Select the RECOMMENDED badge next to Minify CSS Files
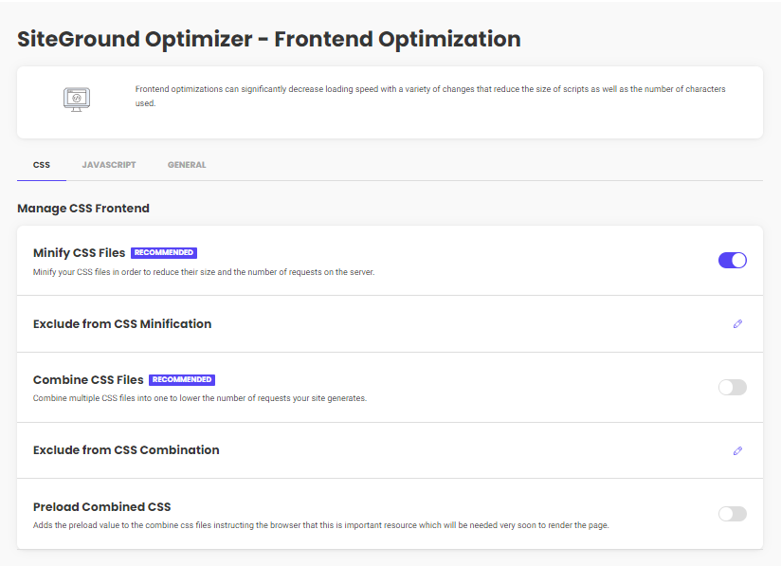This screenshot has width=781, height=566. (163, 252)
